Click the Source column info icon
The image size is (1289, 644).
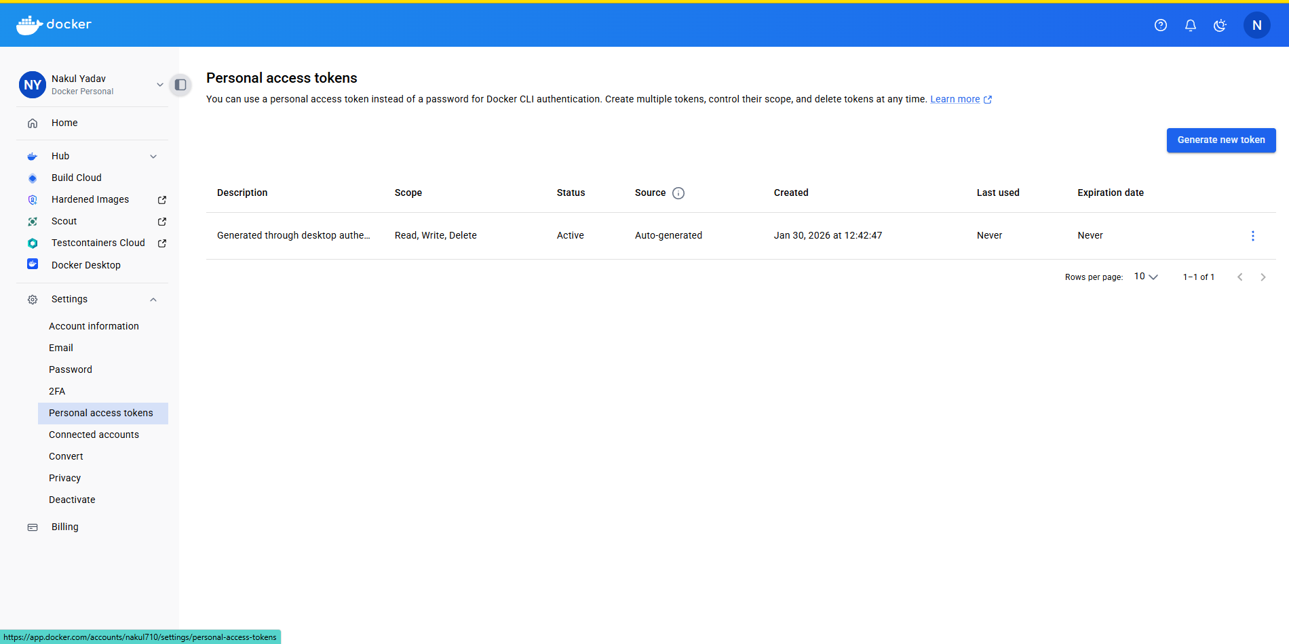(x=679, y=193)
